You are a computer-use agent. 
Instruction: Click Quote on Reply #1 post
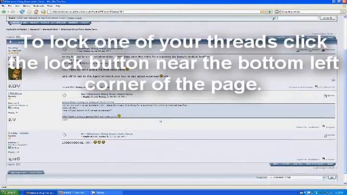click(x=329, y=95)
